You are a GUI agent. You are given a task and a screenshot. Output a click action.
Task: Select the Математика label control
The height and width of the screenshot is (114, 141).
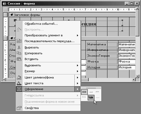102,44
